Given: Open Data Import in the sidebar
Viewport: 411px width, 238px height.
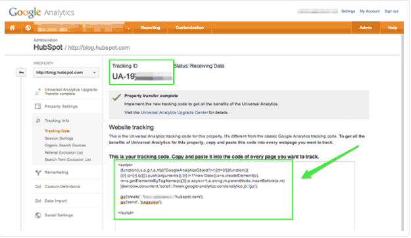Looking at the screenshot, I should pyautogui.click(x=56, y=201).
